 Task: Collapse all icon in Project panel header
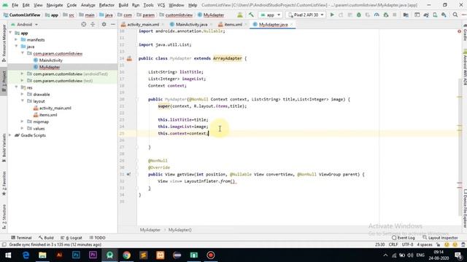tap(93, 24)
